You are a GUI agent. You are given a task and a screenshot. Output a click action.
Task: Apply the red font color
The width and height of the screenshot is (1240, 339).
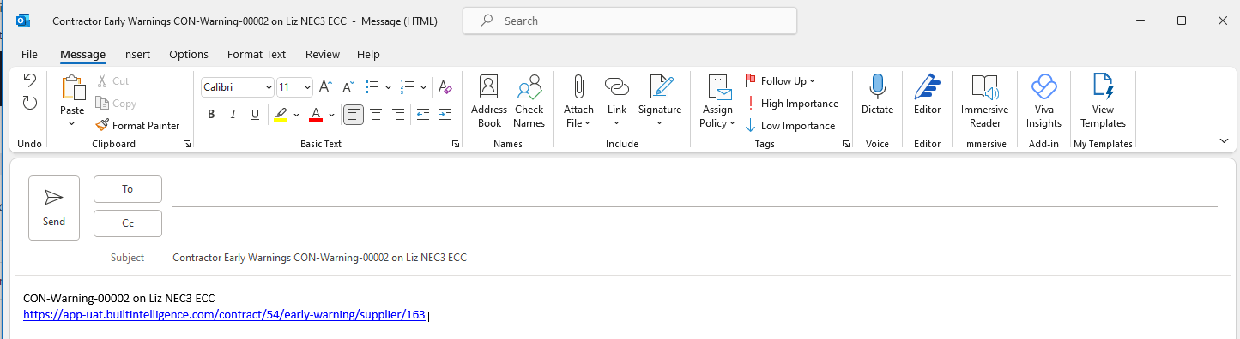pos(316,114)
